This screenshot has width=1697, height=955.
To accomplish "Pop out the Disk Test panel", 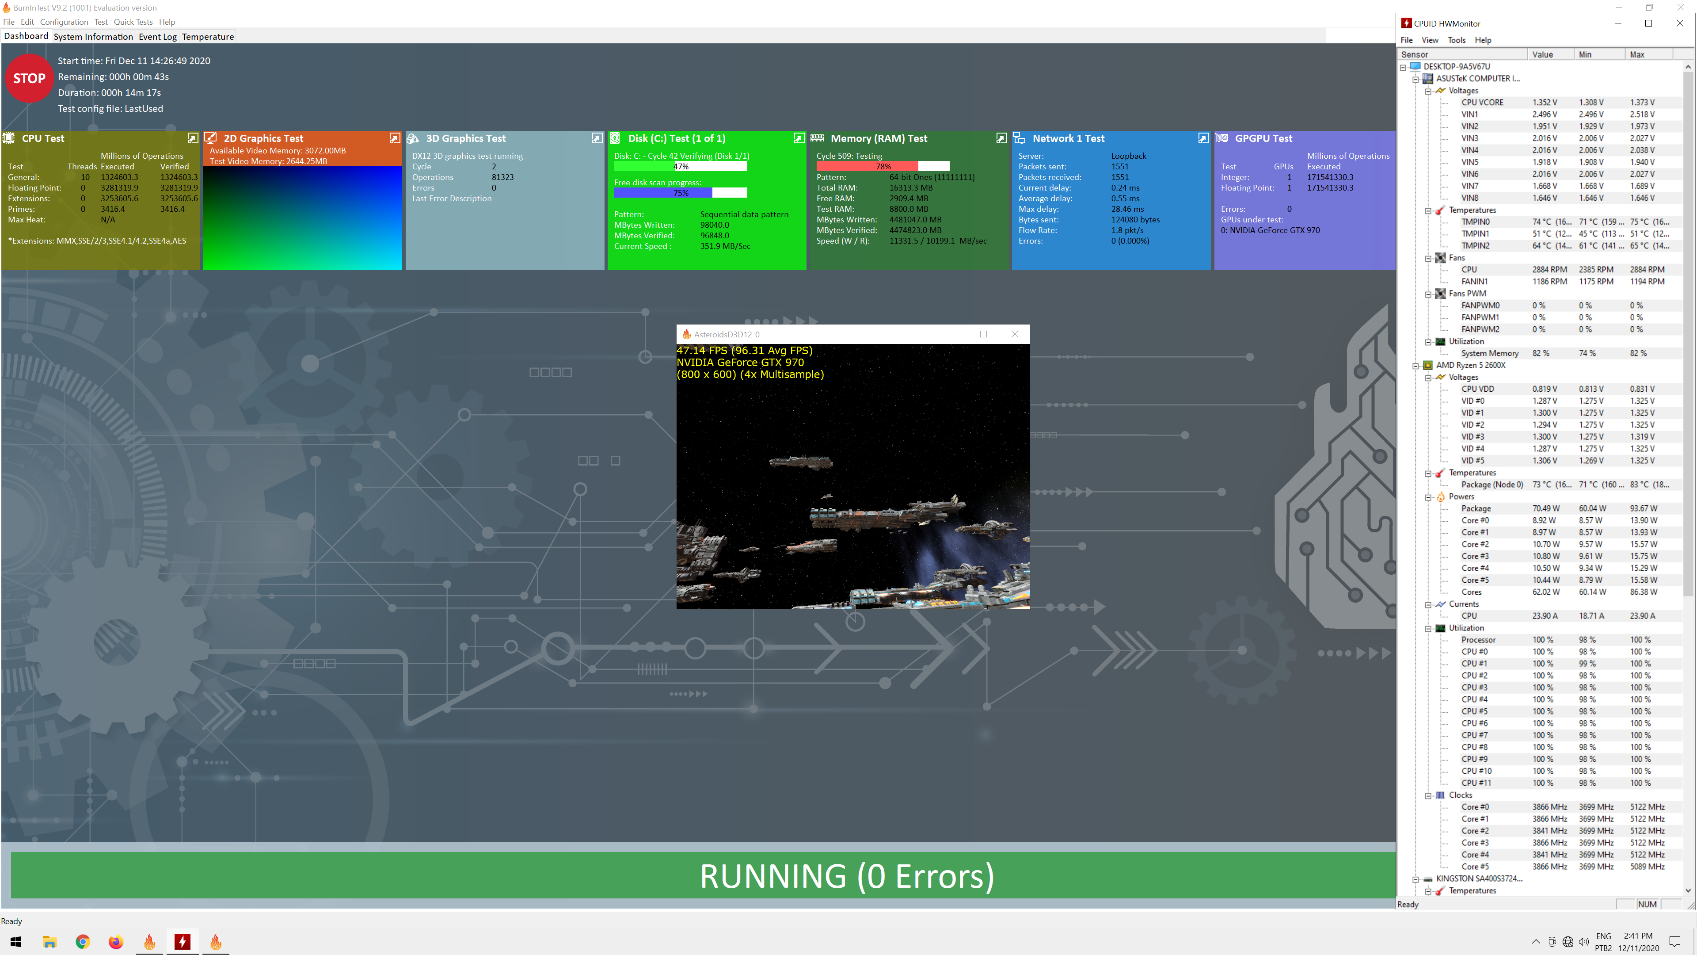I will (799, 138).
